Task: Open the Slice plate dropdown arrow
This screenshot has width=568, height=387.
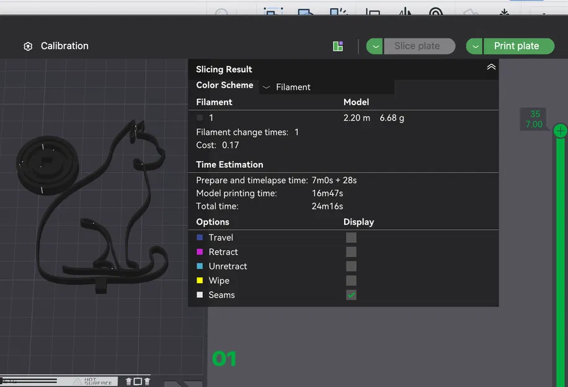Action: tap(375, 46)
